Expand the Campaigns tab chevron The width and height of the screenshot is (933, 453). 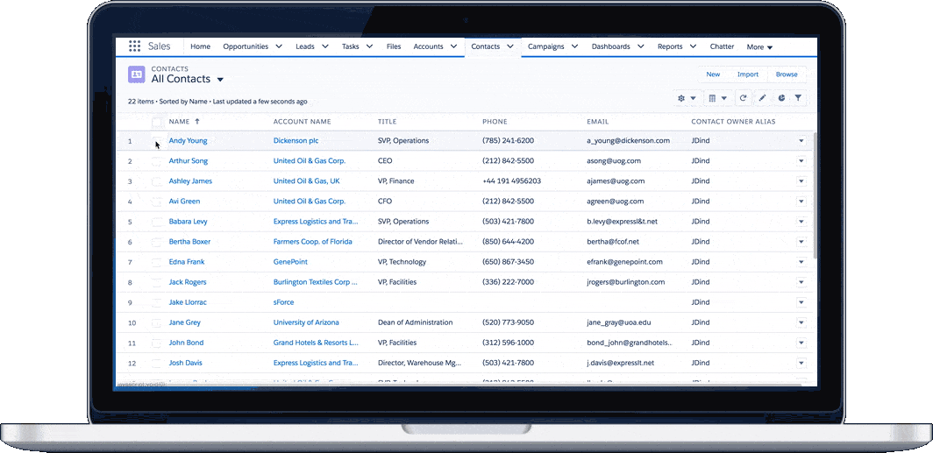coord(574,46)
